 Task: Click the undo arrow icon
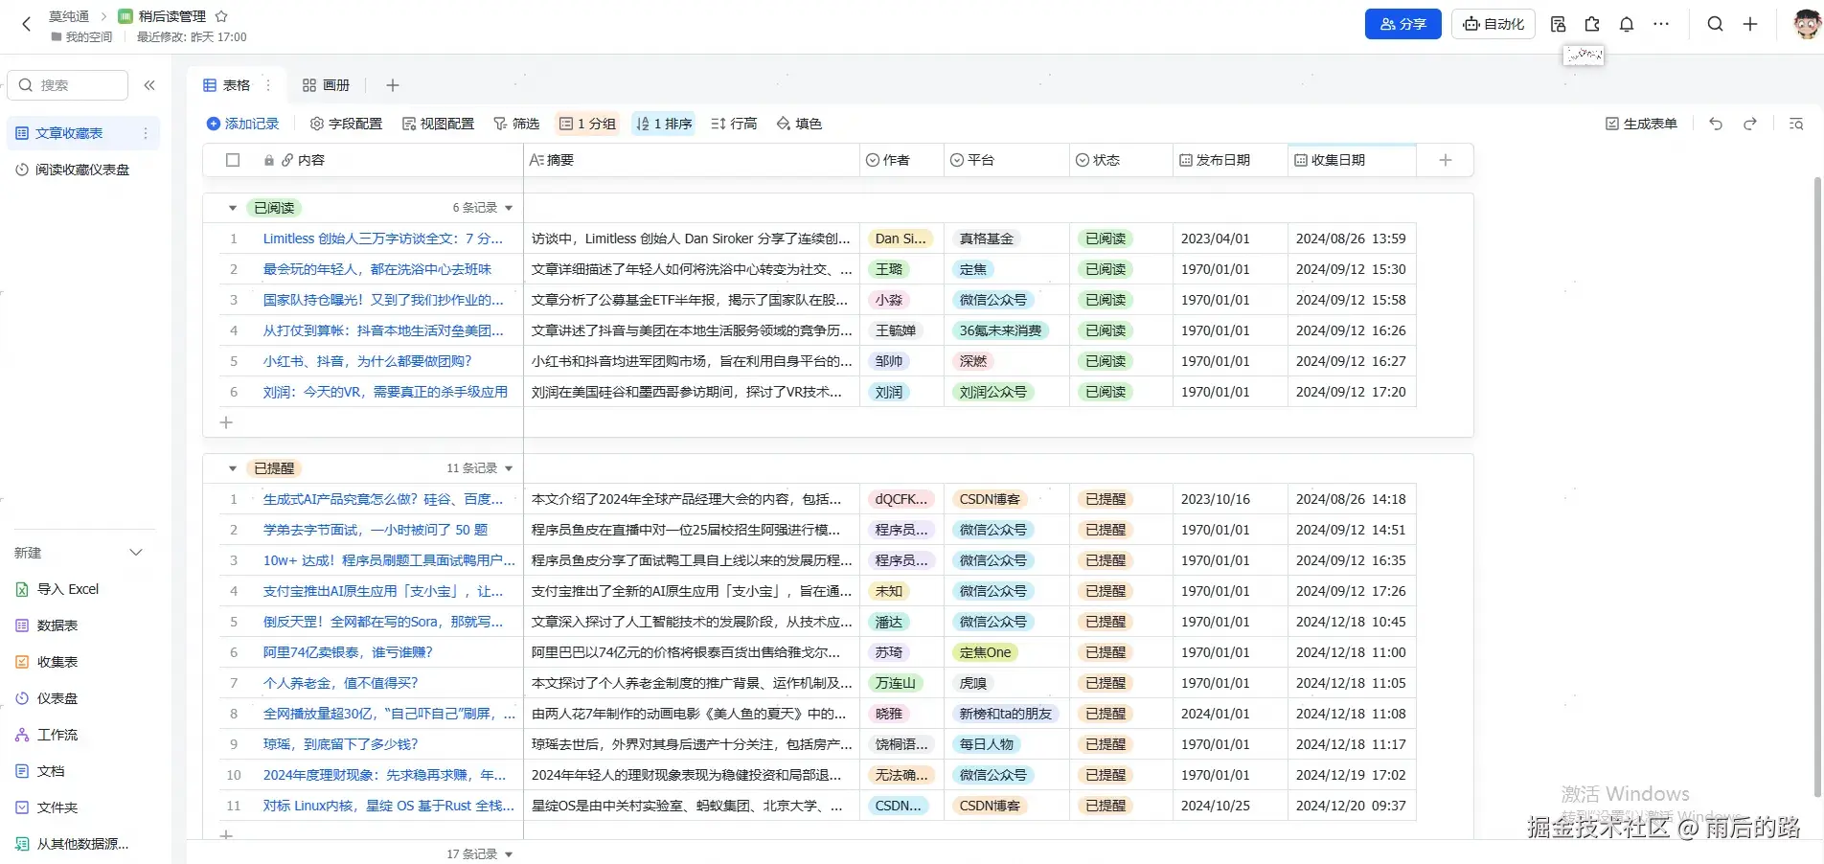tap(1715, 123)
